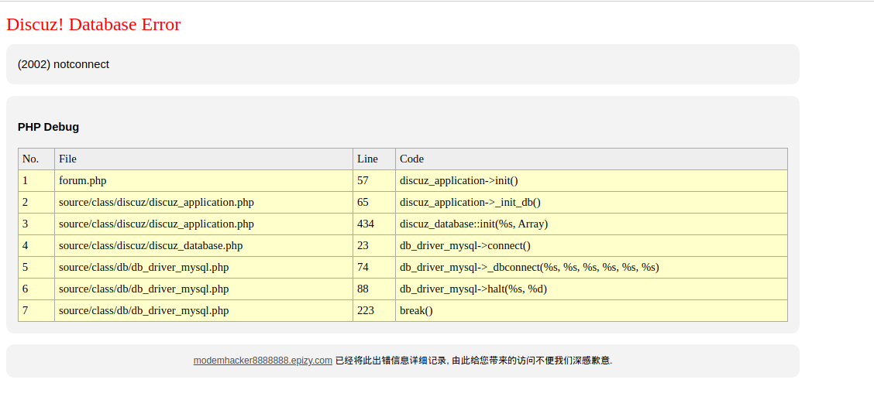The image size is (874, 400).
Task: Click the 'Code' column header
Action: (x=591, y=159)
